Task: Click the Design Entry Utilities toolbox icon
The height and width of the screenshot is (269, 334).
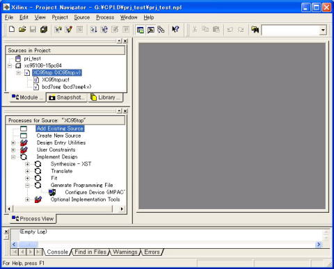Action: tap(24, 142)
